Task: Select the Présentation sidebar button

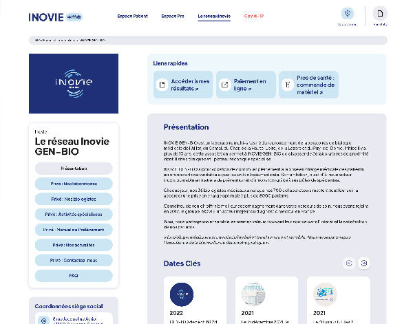Action: [x=74, y=169]
